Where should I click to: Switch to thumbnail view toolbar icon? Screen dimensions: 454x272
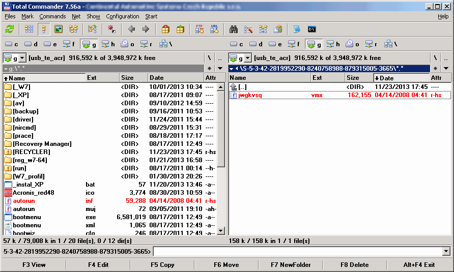pyautogui.click(x=59, y=29)
